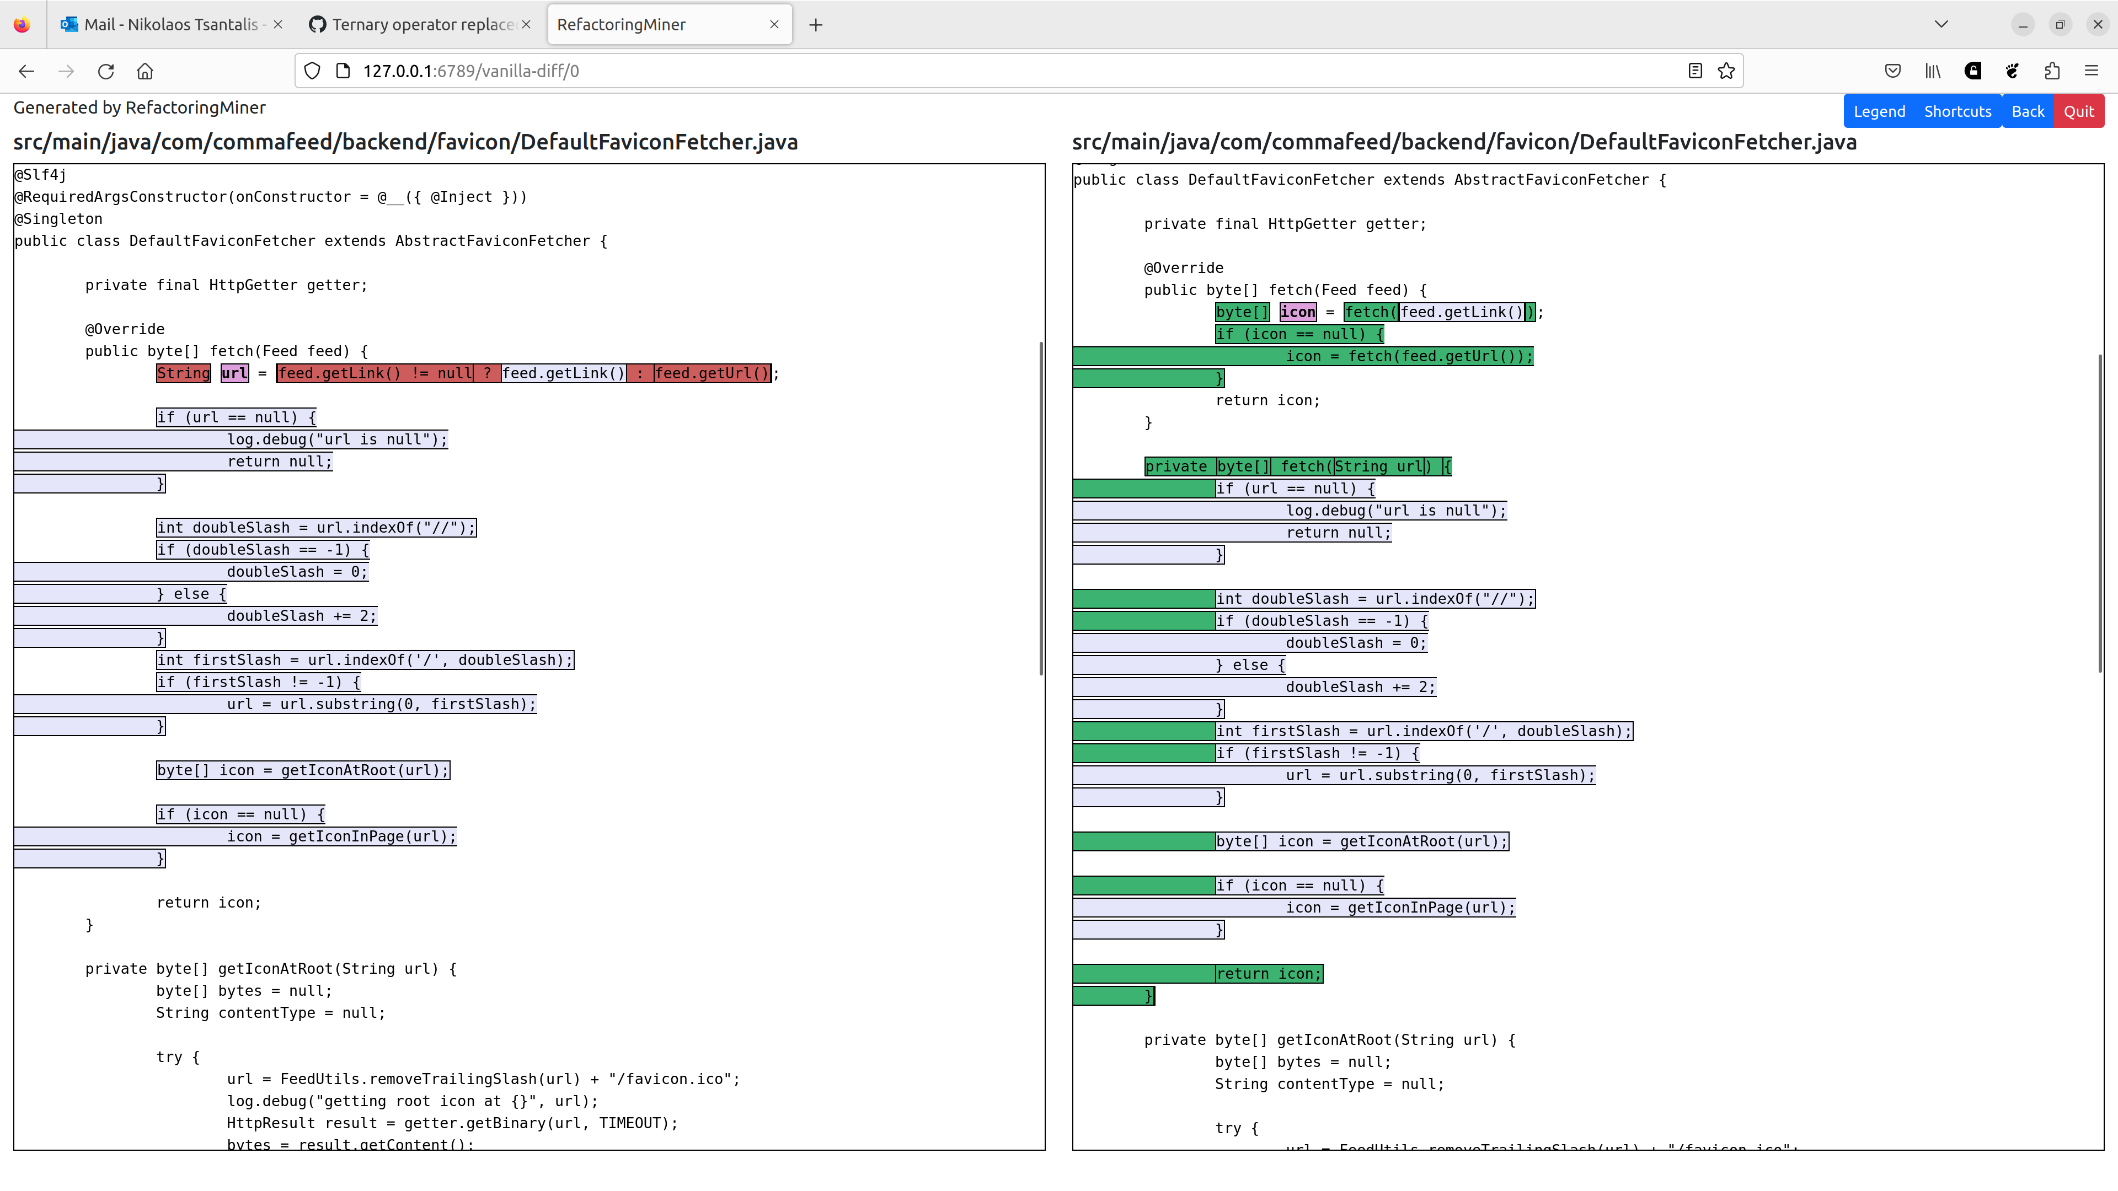2118x1191 pixels.
Task: Go to the browser home page
Action: pyautogui.click(x=145, y=71)
